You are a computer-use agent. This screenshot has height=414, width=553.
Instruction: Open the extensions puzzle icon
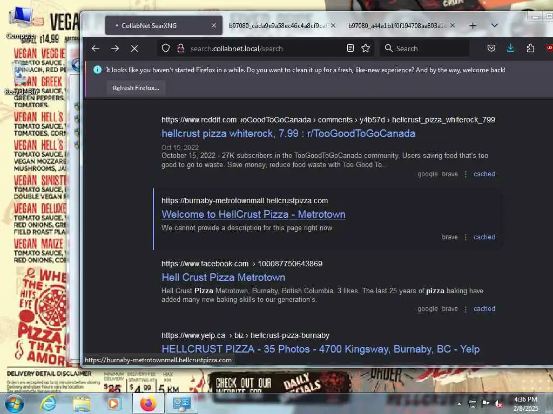click(530, 48)
